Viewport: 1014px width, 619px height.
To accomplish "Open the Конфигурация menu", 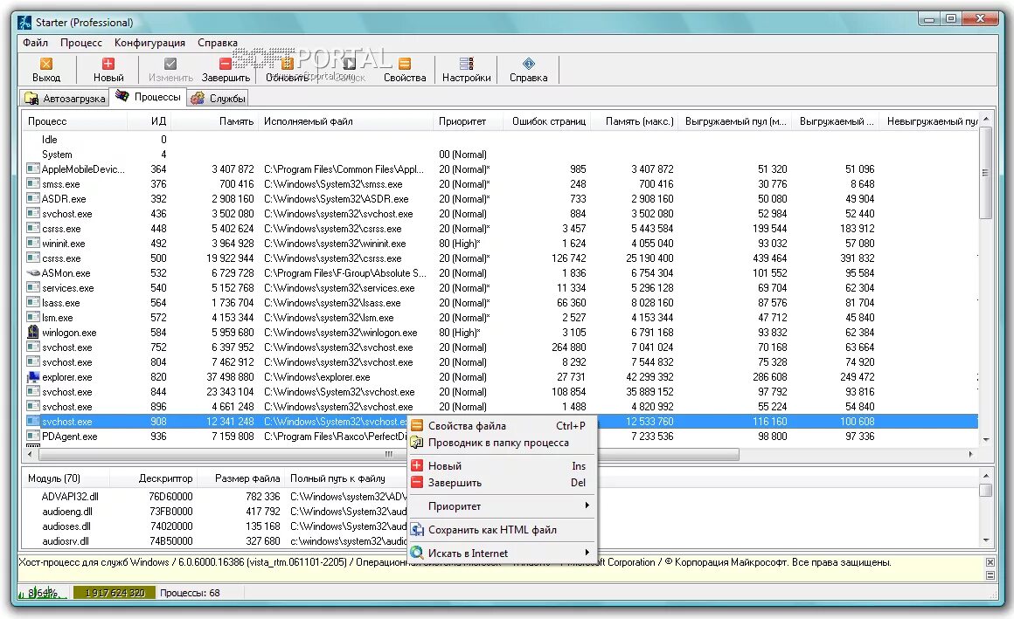I will click(x=149, y=43).
